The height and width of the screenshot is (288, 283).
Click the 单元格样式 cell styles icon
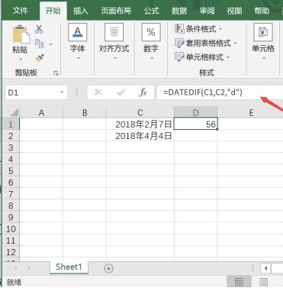pos(179,57)
